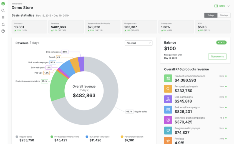This screenshot has width=234, height=144.
Task: Expand the $100 wallet balance menu
Action: (222, 6)
